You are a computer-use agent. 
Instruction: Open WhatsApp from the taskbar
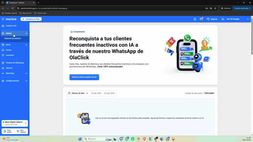(x=127, y=139)
